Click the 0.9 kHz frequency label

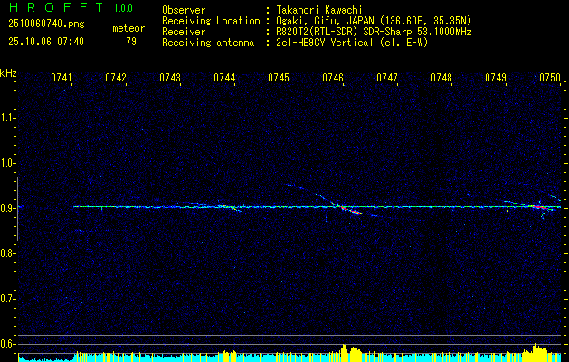tap(7, 208)
